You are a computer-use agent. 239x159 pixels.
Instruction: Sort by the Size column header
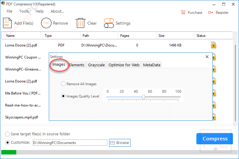coord(175,36)
